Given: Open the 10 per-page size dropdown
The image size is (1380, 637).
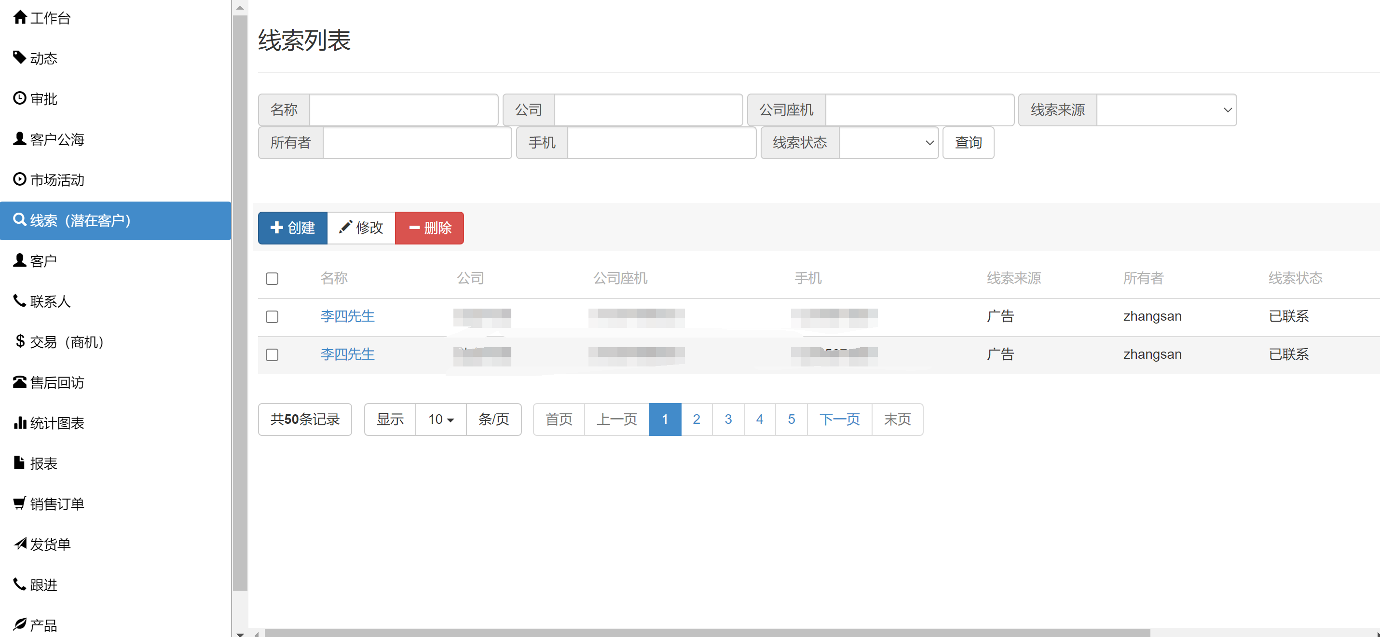Looking at the screenshot, I should 441,420.
